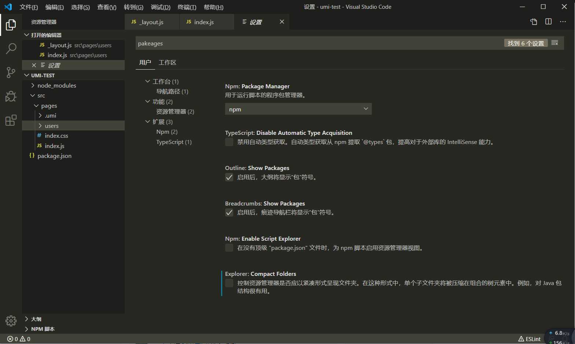Click the VS Code logo icon

(x=8, y=7)
